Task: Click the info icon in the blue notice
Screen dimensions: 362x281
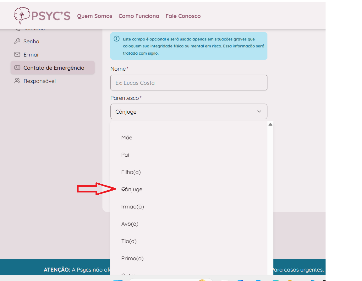Action: click(x=117, y=39)
